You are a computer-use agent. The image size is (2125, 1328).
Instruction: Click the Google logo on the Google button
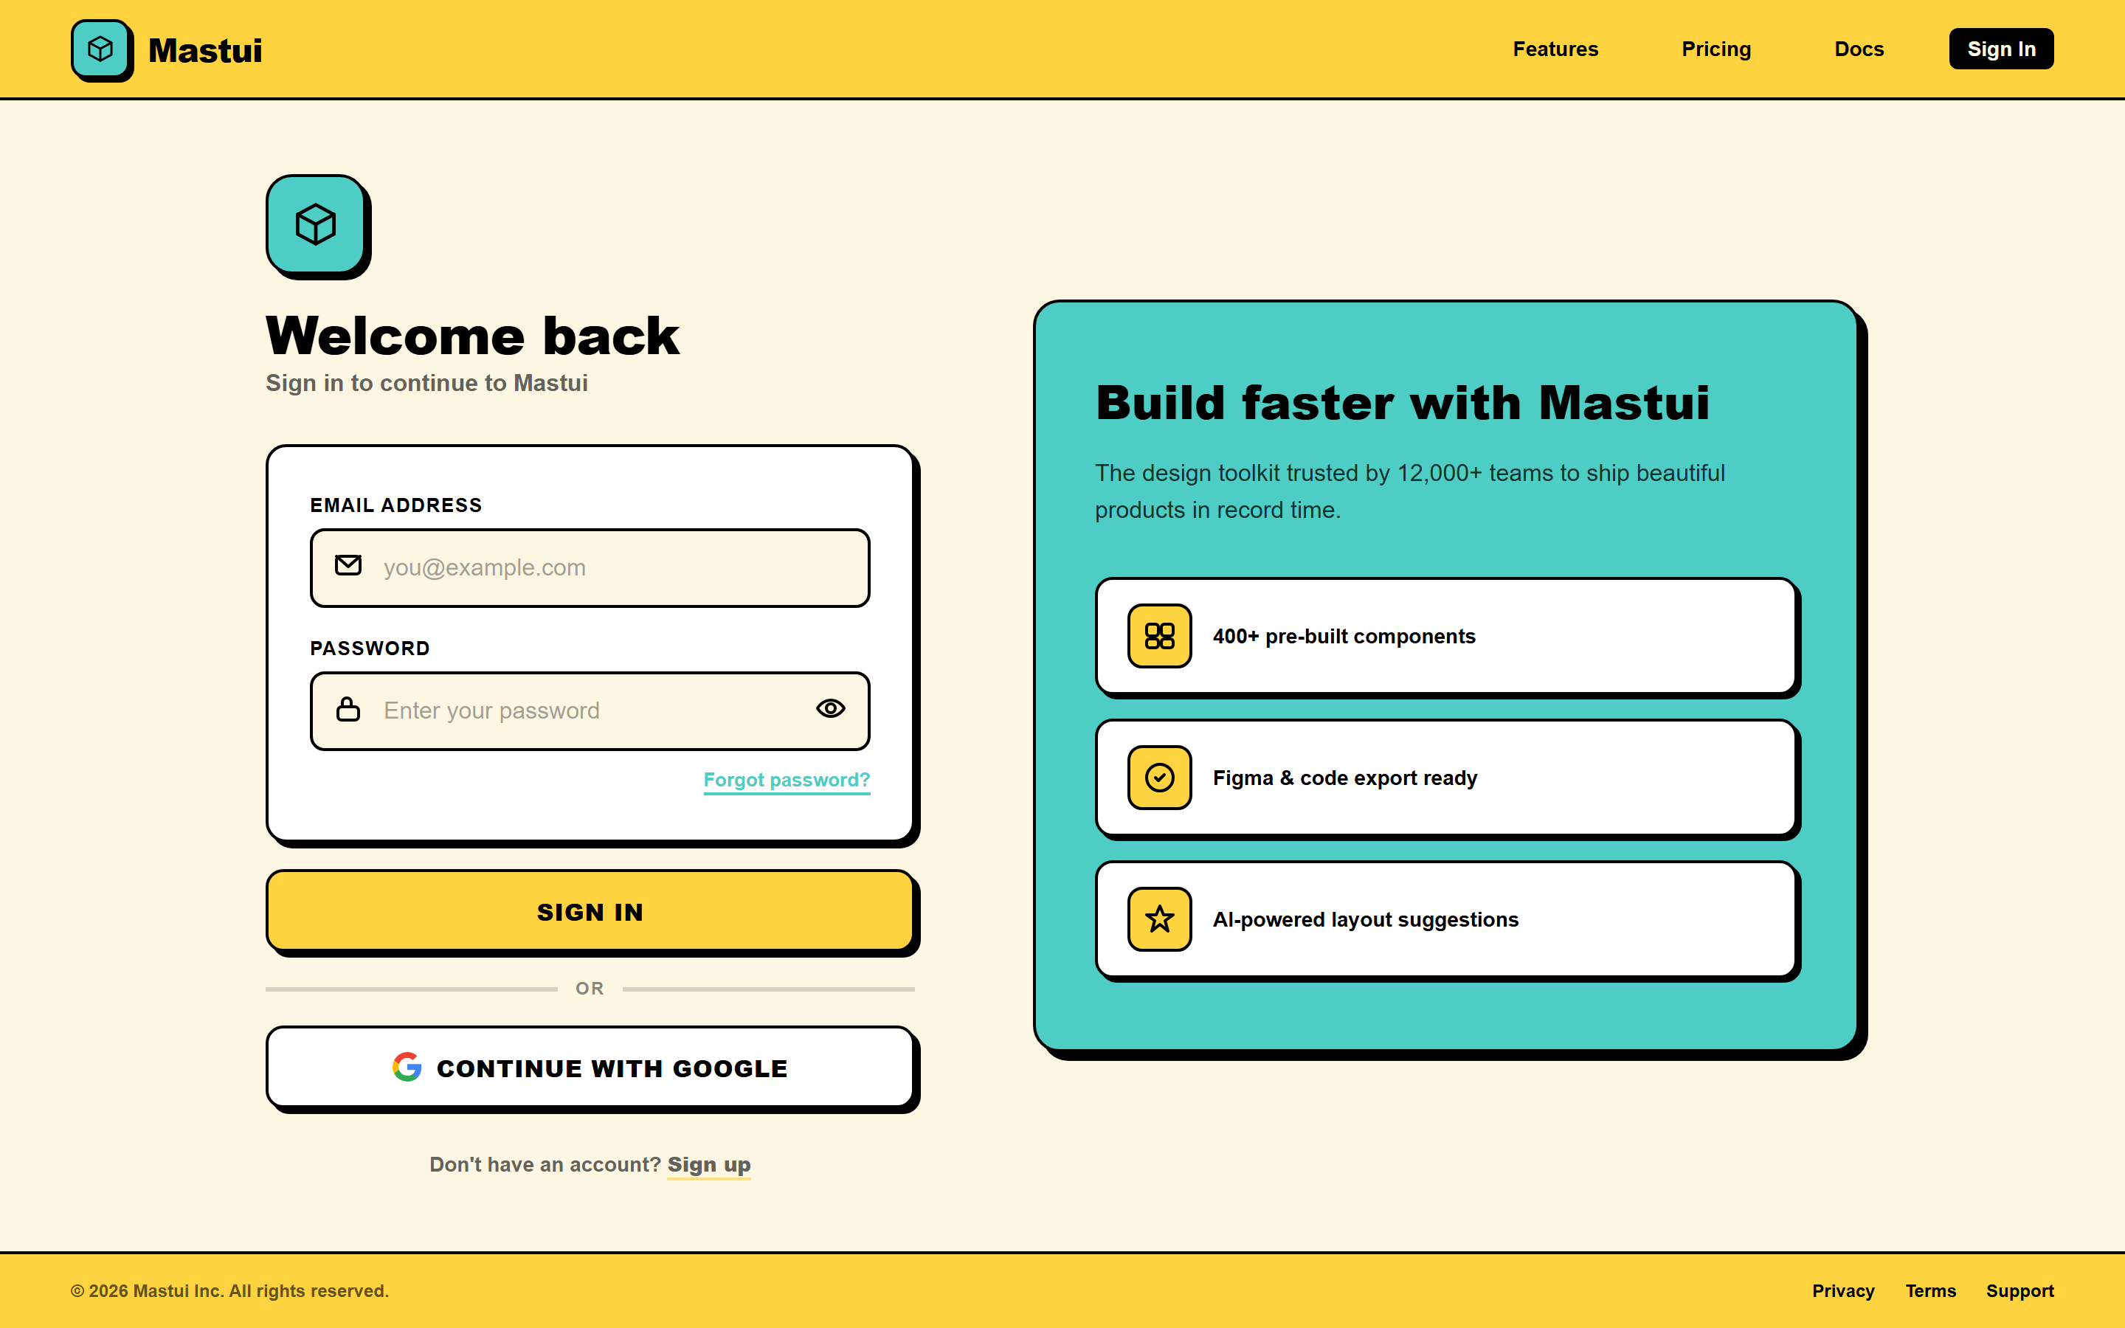407,1067
